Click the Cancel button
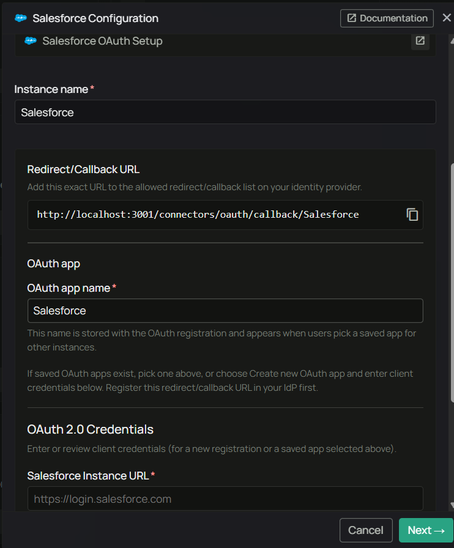Viewport: 454px width, 548px height. point(366,530)
